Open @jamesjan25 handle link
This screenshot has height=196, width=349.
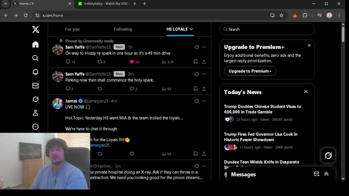pyautogui.click(x=96, y=101)
